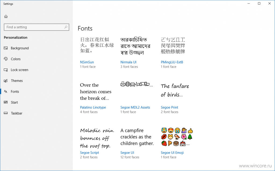This screenshot has width=275, height=171.
Task: Click the 'Over the horizon comes' preview
Action: pos(96,92)
